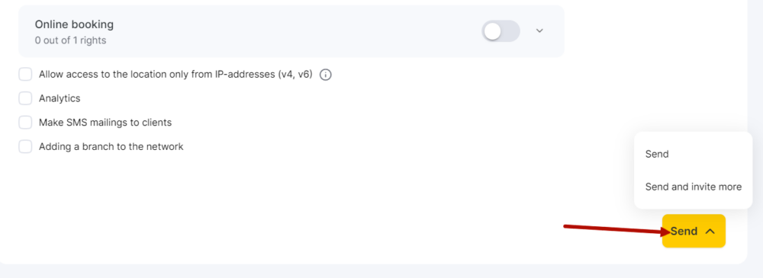Tick the Analytics checkbox
Viewport: 763px width, 278px height.
(25, 98)
